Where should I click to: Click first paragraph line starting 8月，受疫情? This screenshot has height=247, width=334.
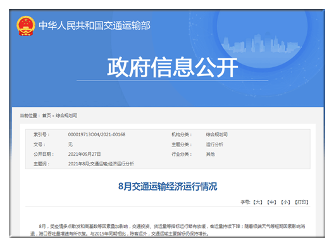point(172,226)
